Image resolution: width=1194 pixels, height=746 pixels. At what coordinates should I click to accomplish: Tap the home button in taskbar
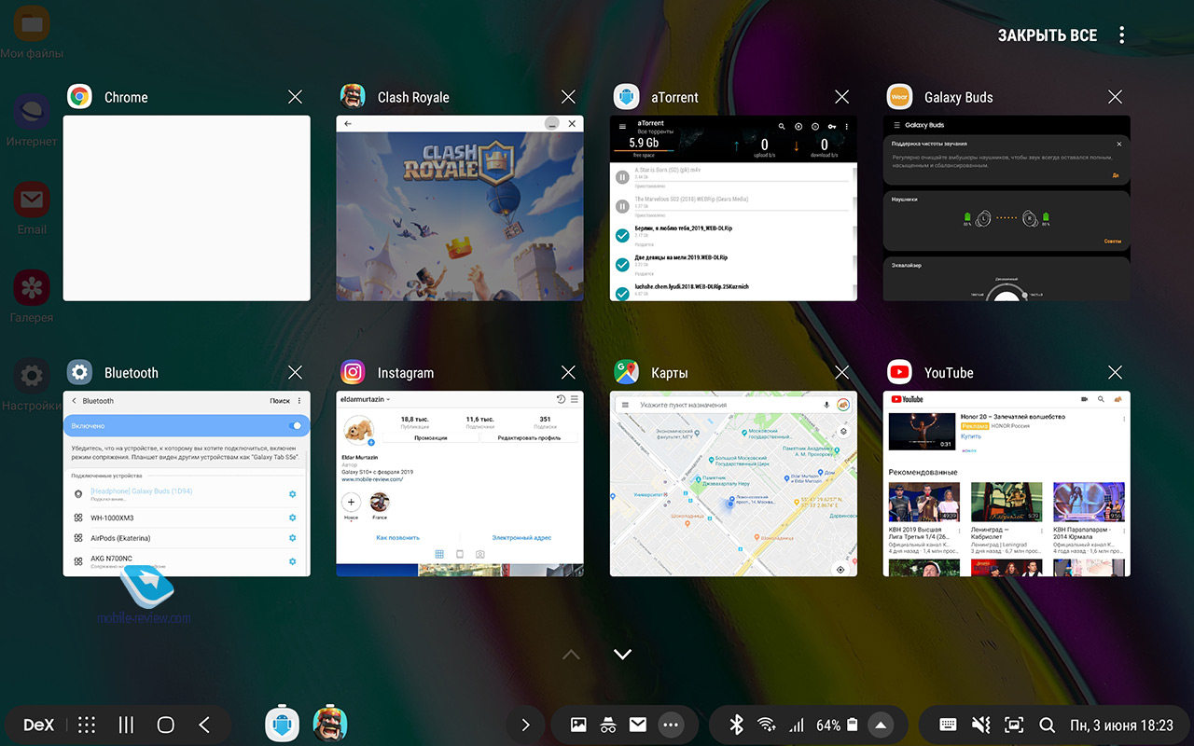166,725
